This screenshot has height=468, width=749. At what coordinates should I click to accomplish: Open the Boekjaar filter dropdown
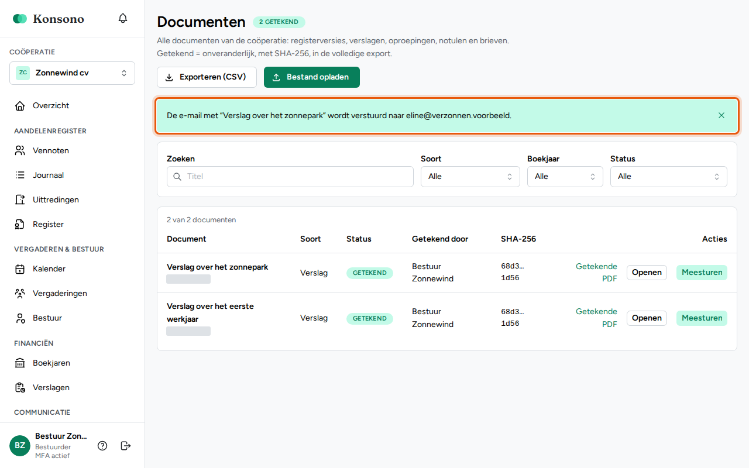[565, 177]
